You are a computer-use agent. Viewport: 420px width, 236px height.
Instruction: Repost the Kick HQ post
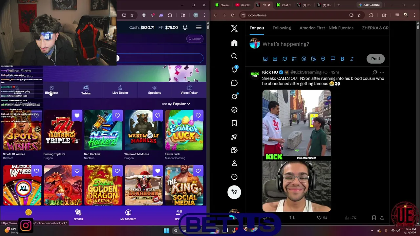coord(292,218)
